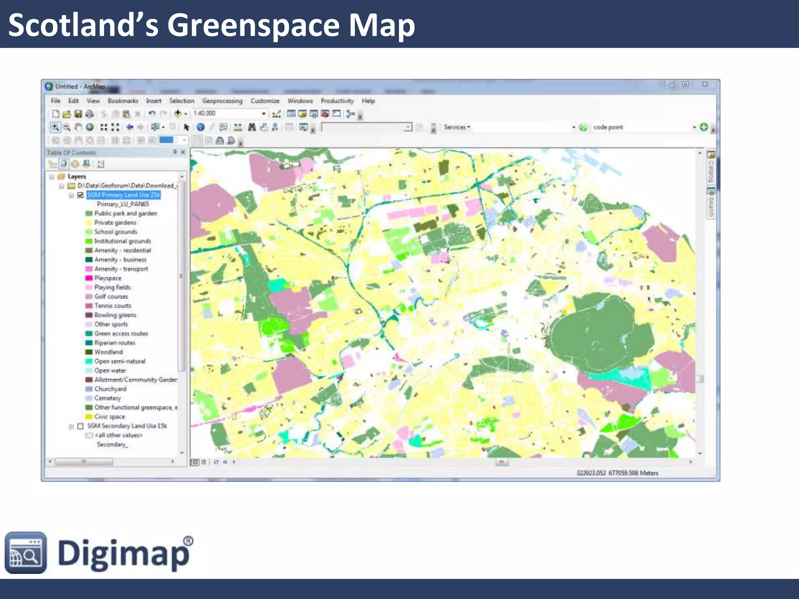This screenshot has height=599, width=799.
Task: Collapse the Layers data frame node
Action: point(51,177)
